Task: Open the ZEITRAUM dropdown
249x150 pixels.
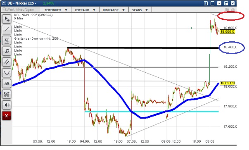Action: pyautogui.click(x=85, y=10)
